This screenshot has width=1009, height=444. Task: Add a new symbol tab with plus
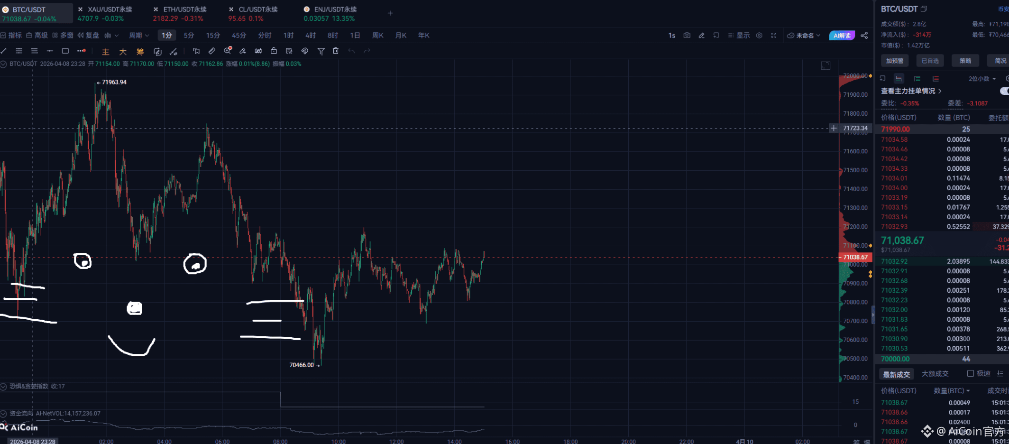click(x=390, y=13)
